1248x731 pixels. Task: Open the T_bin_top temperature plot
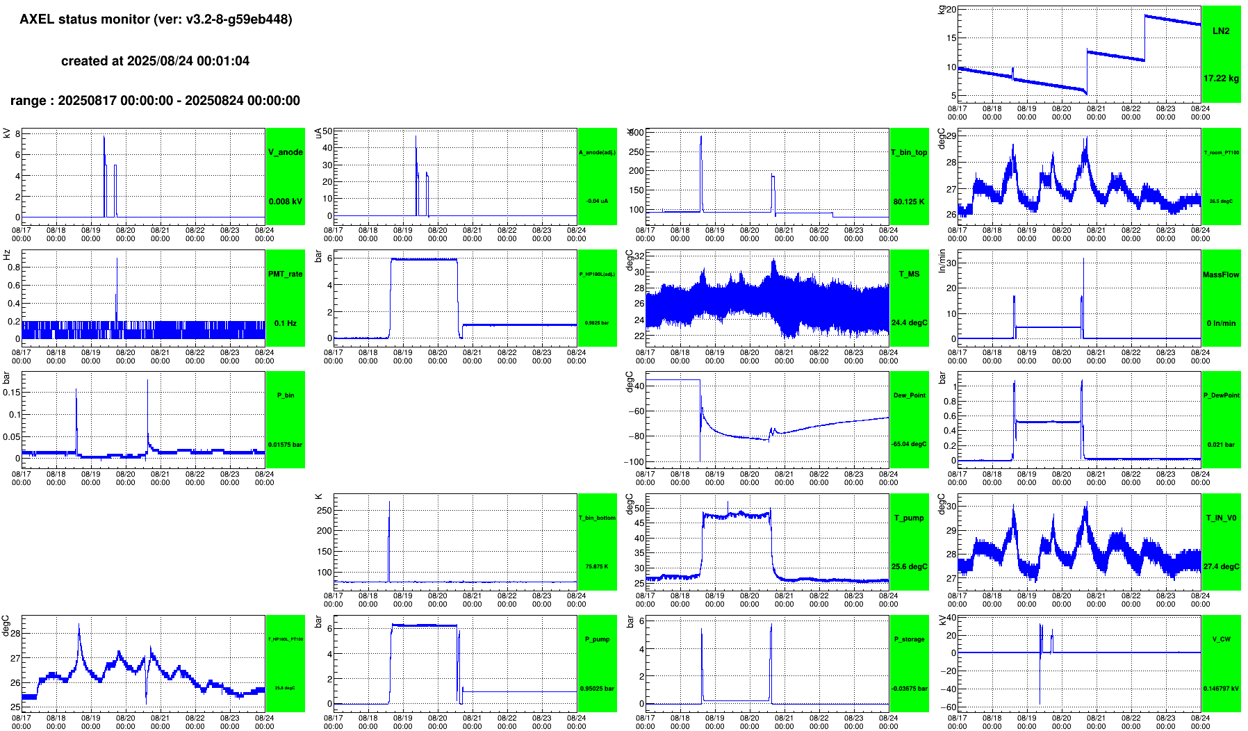tap(767, 176)
